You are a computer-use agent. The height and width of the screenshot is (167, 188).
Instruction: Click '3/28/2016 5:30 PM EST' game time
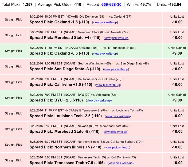pos(46,142)
